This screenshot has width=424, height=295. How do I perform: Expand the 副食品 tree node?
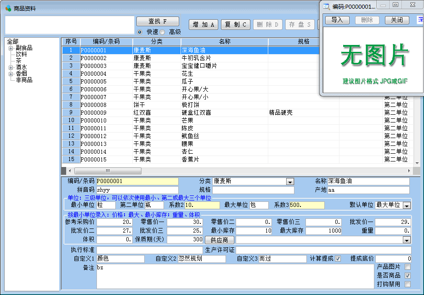(x=11, y=48)
